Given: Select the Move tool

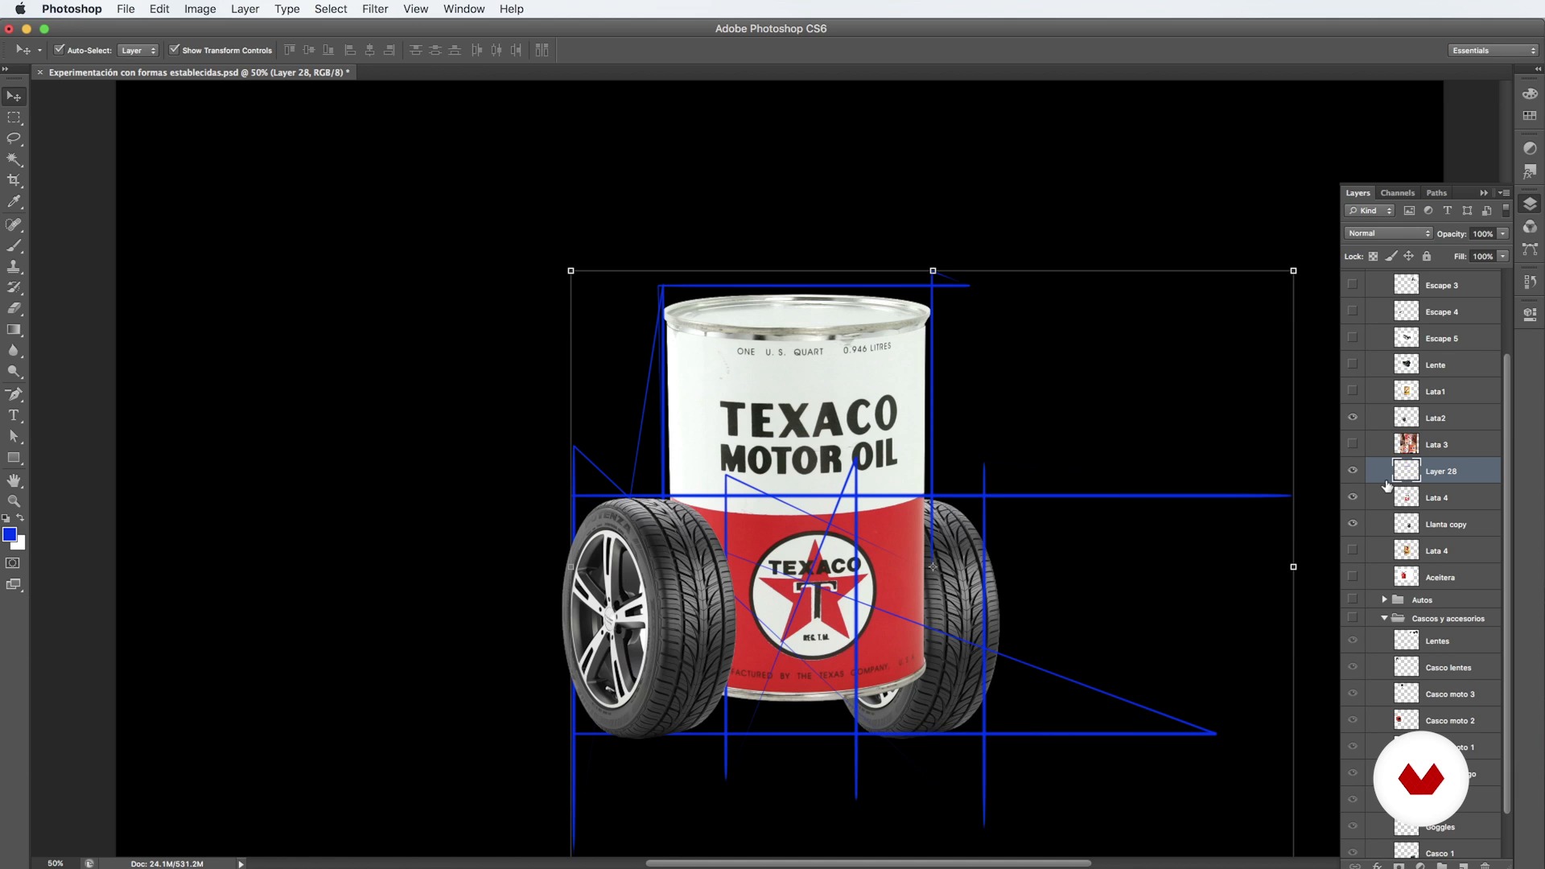Looking at the screenshot, I should click(14, 97).
